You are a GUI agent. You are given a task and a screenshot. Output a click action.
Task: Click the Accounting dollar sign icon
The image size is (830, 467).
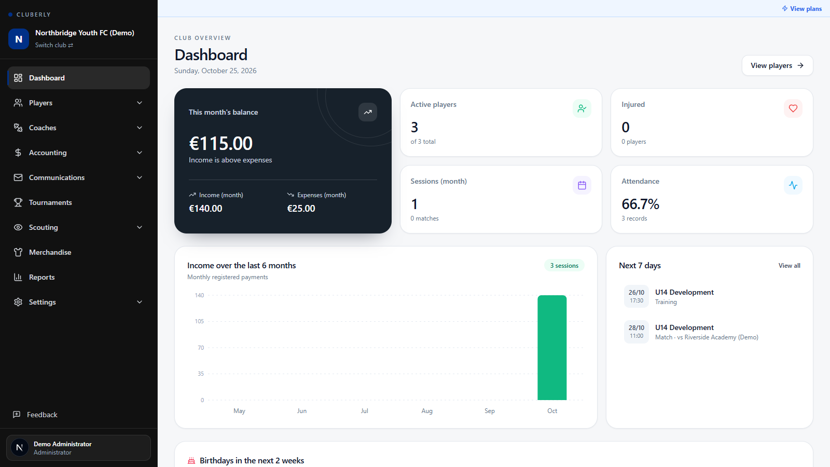18,153
